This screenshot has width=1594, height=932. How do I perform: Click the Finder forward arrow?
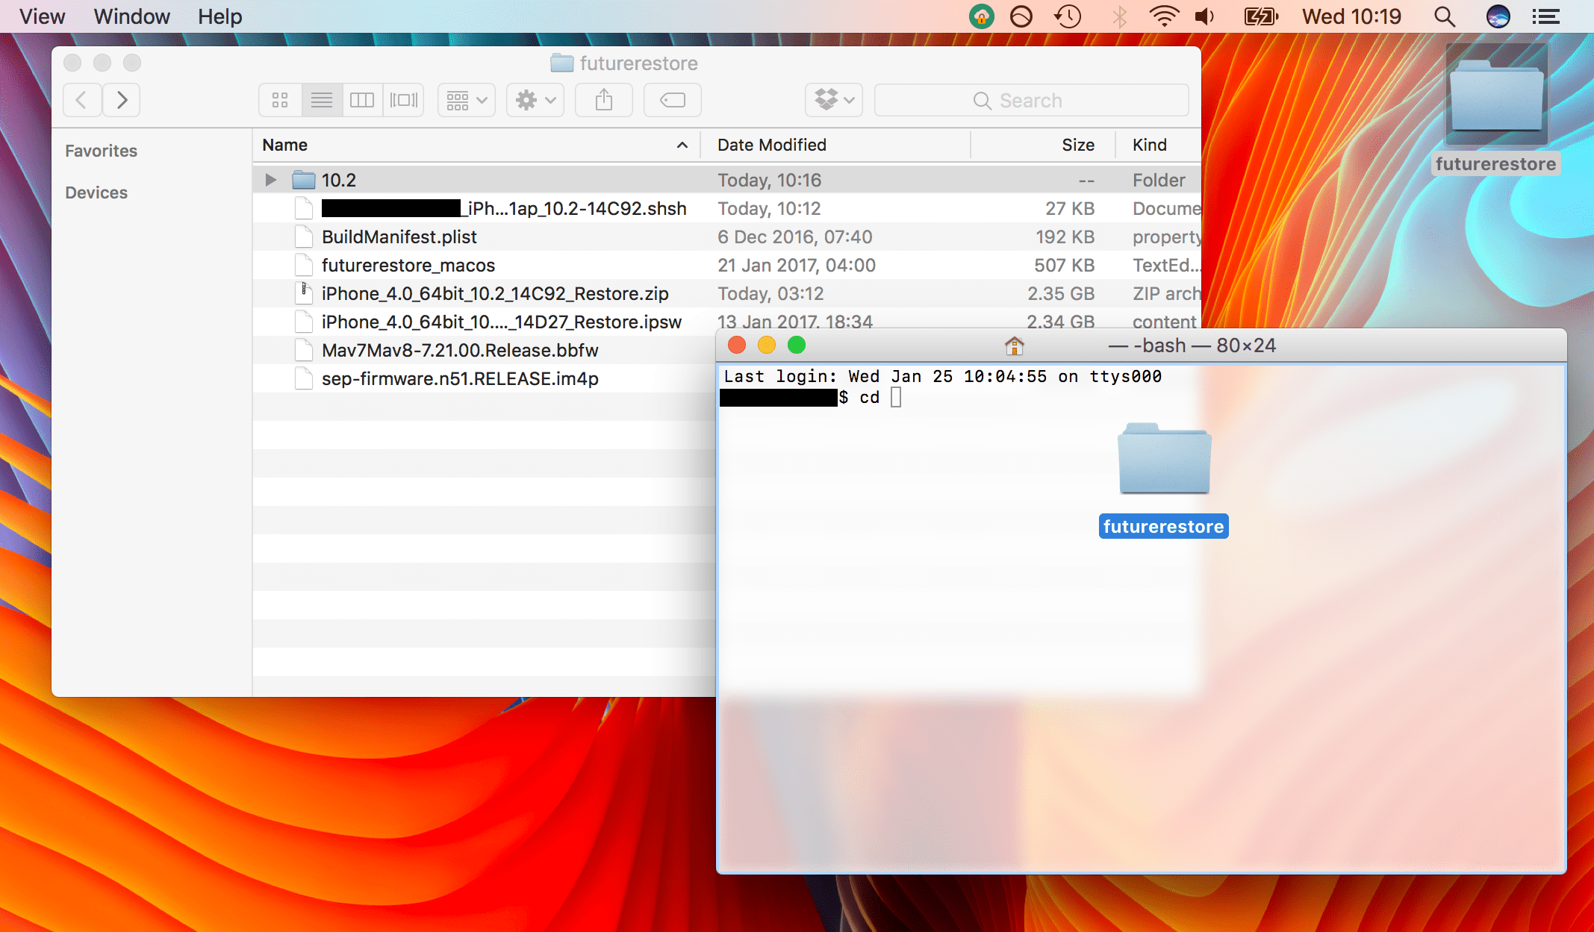point(122,100)
